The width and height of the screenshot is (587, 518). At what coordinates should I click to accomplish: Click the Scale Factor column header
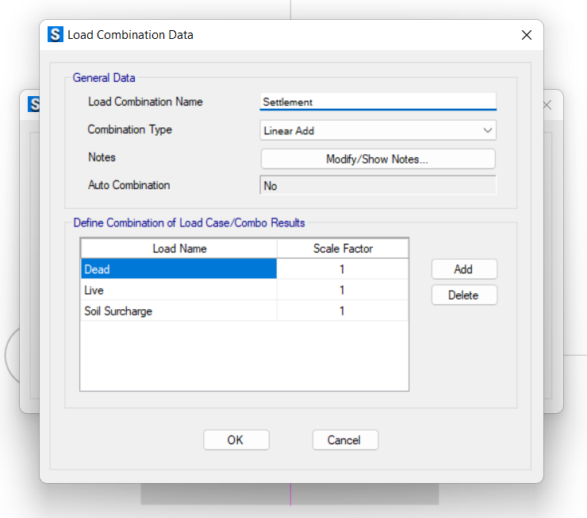(343, 249)
